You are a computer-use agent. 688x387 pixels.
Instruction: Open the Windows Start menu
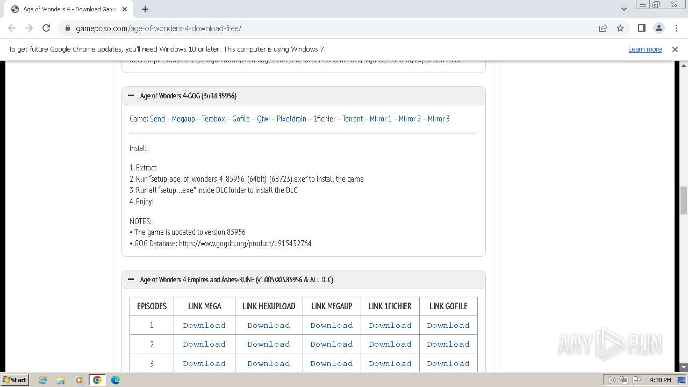tap(15, 379)
